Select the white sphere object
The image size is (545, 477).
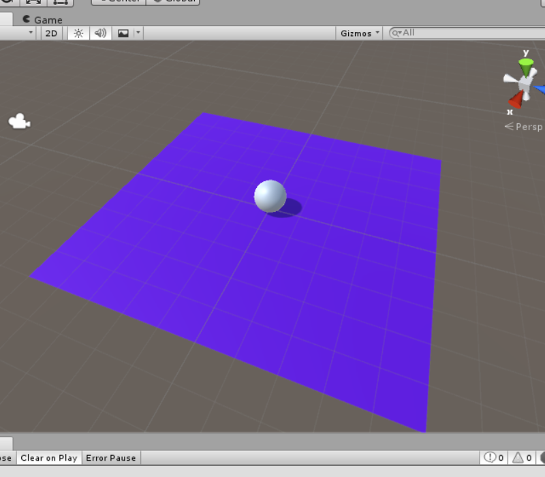tap(270, 196)
